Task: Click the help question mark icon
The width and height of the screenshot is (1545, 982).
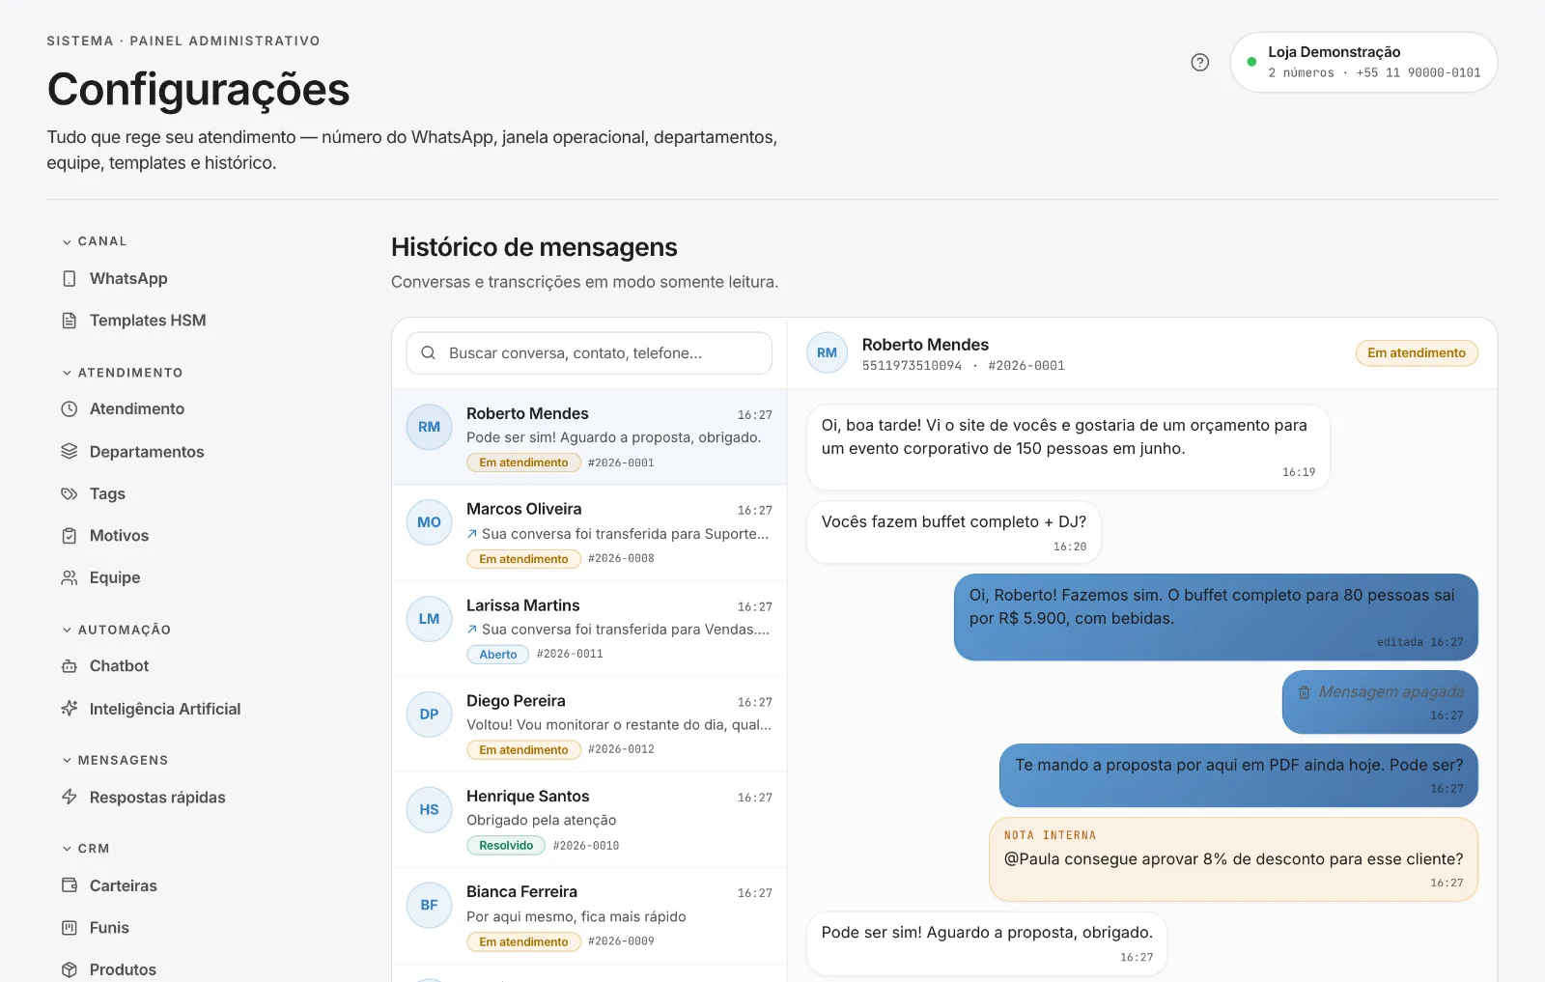Action: [1199, 63]
